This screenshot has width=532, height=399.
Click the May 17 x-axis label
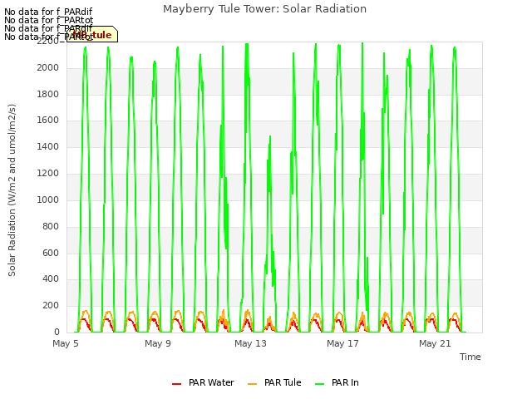[x=342, y=343]
